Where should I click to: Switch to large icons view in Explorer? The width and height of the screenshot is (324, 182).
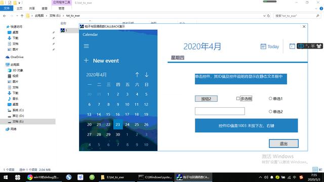pyautogui.click(x=320, y=170)
